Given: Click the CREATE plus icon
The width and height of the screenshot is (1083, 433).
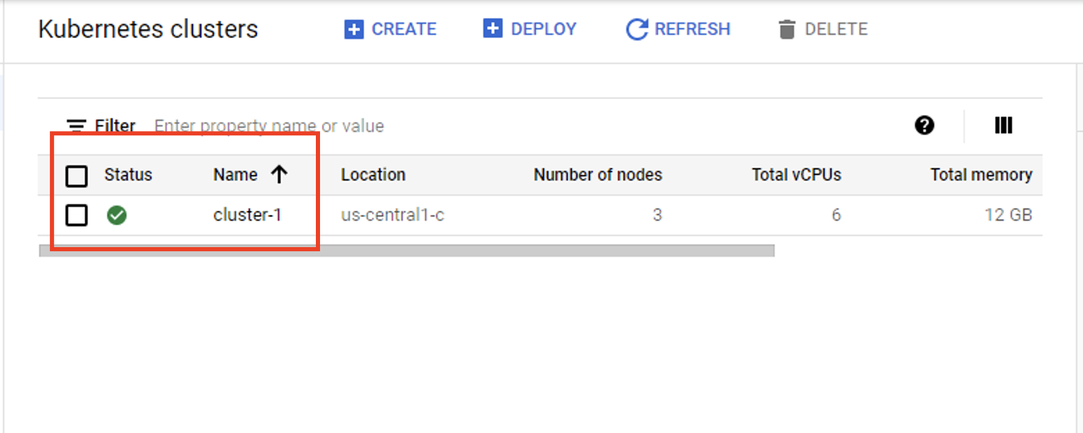Looking at the screenshot, I should click(354, 29).
